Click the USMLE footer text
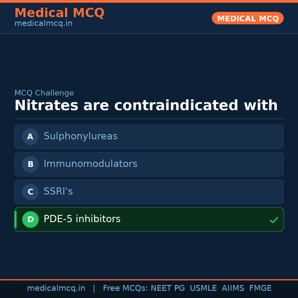 (203, 288)
